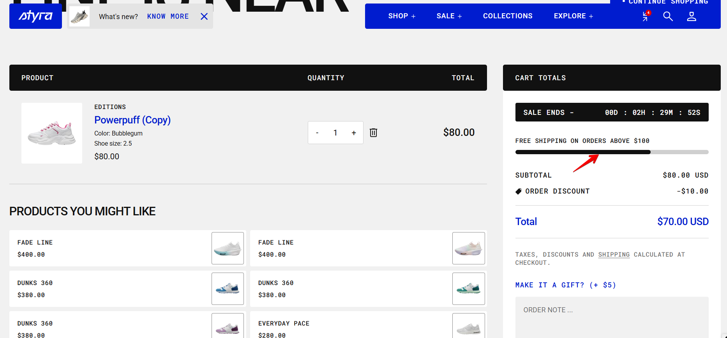Increase quantity with plus button

[x=354, y=133]
